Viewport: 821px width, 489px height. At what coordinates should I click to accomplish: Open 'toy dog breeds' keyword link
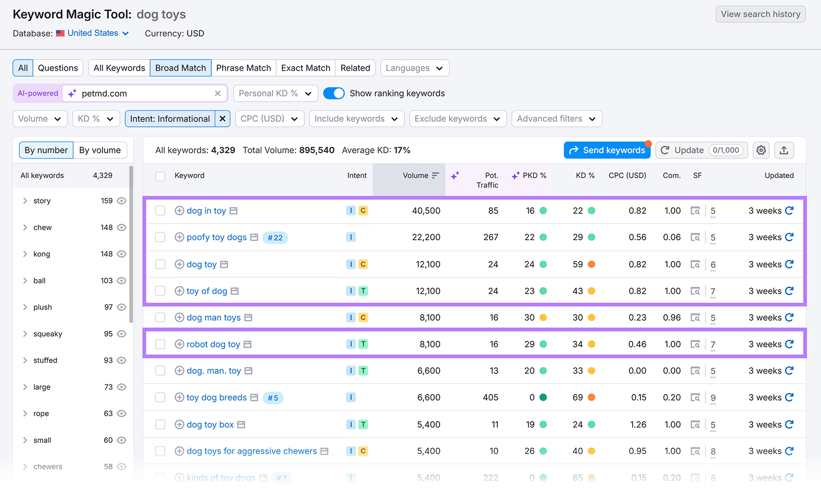coord(217,397)
